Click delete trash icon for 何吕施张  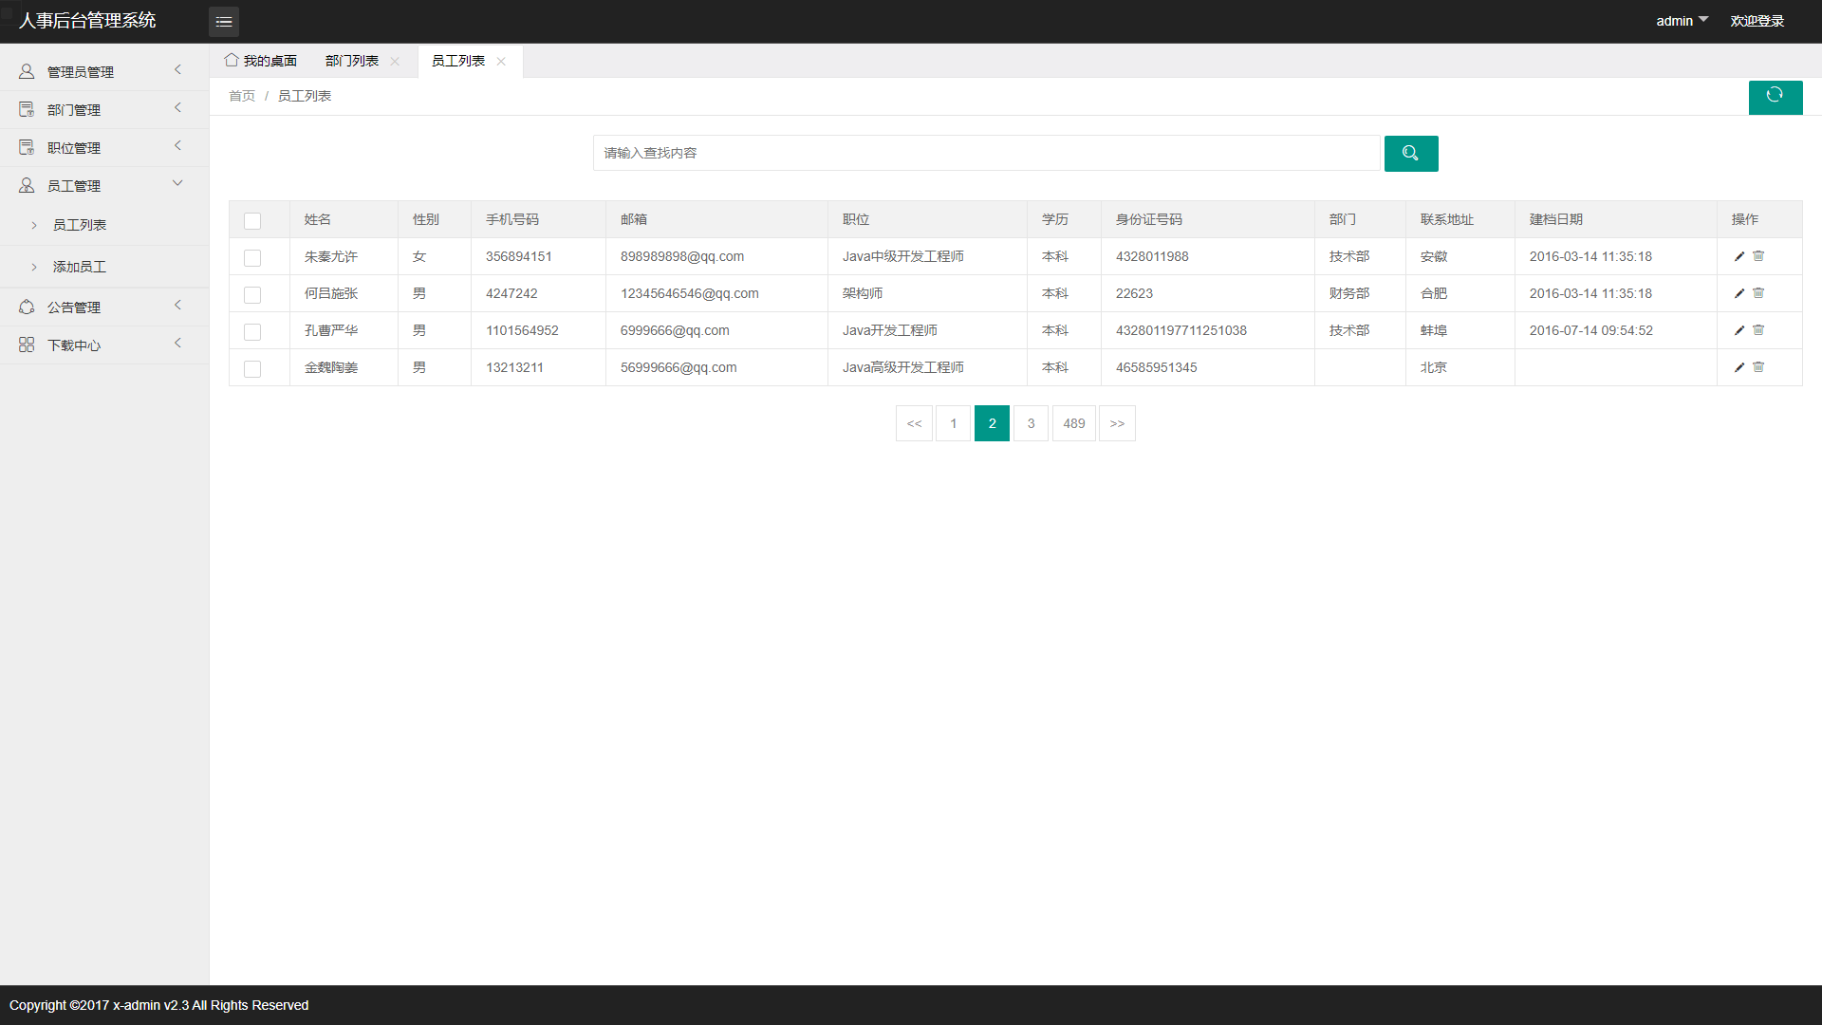point(1758,293)
